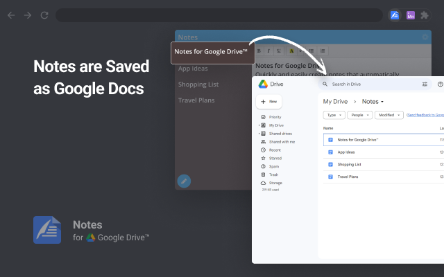The image size is (444, 277).
Task: Click the Search in Drive field
Action: 375,84
